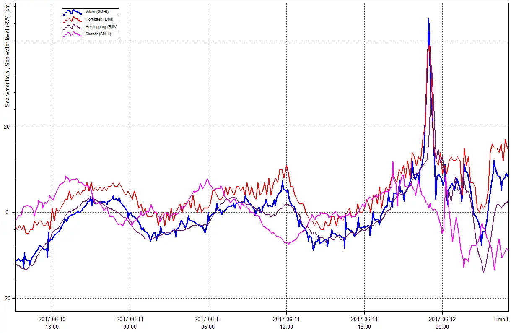The image size is (511, 333).
Task: Click the purple Helsingborg line sample in legend
Action: [x=72, y=27]
